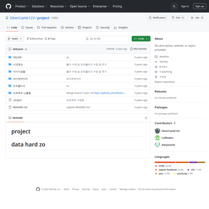Screen dimensions: 209x209
Task: Click dohyeon44 contributor avatar
Action: point(157,145)
